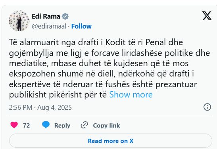
Task: Follow the @ediramaal account
Action: (81, 26)
